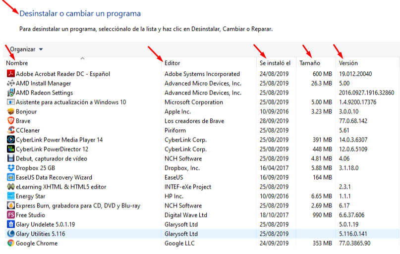Select Adobe Acrobat Reader DC - Español name

point(63,74)
